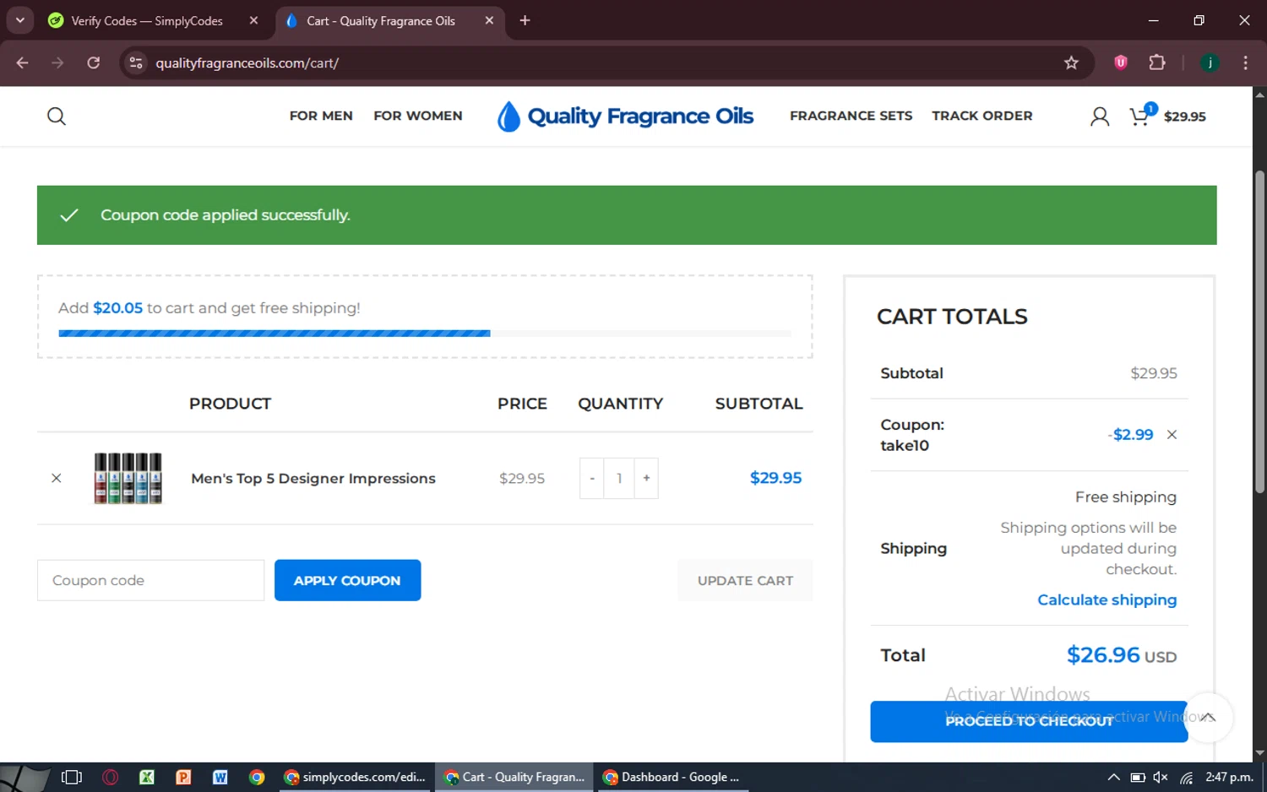This screenshot has height=792, width=1267.
Task: Open the Chrome profile avatar
Action: coord(1210,62)
